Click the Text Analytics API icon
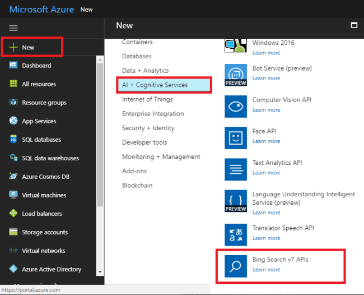The image size is (364, 295). (236, 169)
